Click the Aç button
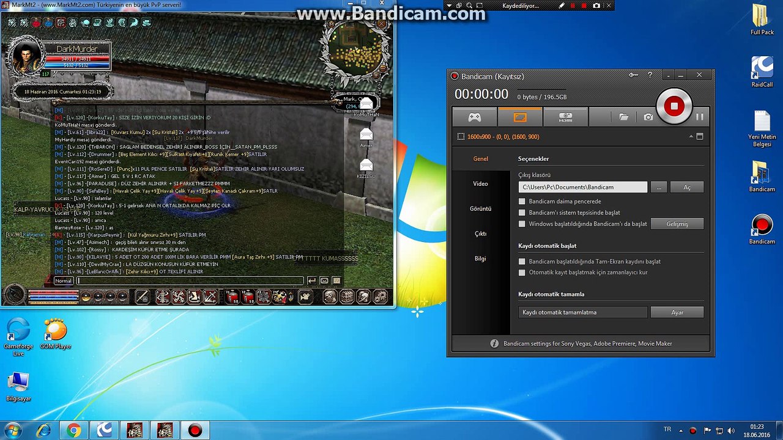Screen dimensions: 783x440 click(x=686, y=187)
